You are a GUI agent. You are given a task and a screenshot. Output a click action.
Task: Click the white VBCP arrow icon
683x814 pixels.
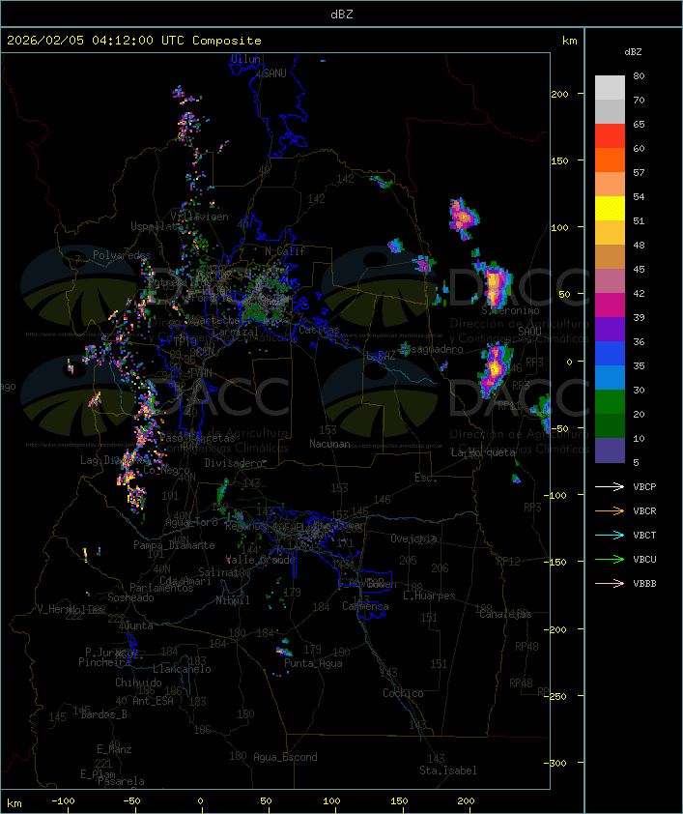[610, 486]
